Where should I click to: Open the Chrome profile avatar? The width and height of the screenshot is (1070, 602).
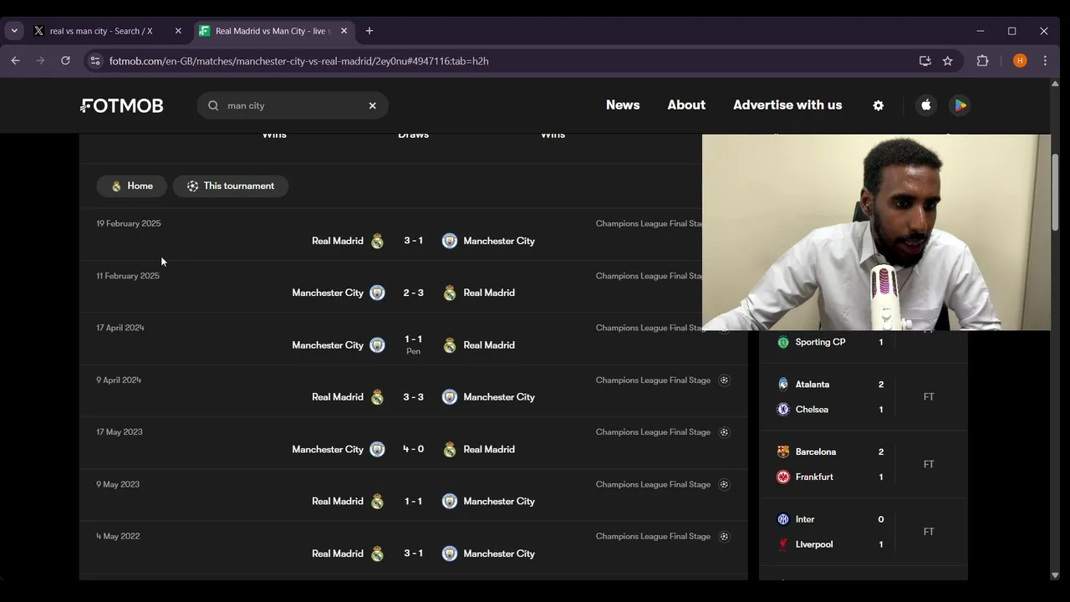tap(1020, 61)
